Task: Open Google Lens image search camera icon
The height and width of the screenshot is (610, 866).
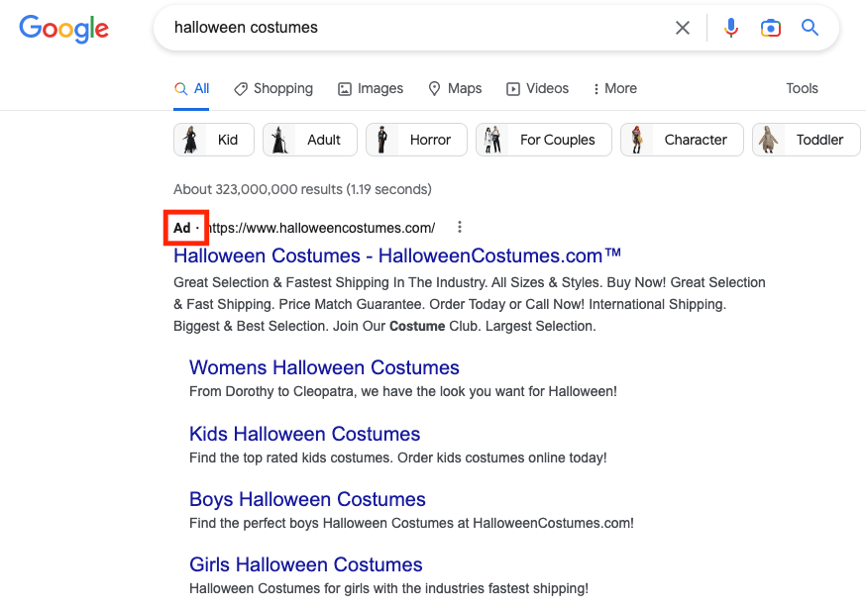Action: tap(771, 28)
